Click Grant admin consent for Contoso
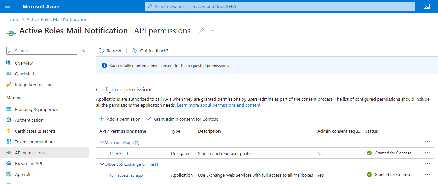The height and width of the screenshot is (184, 438). click(x=182, y=119)
